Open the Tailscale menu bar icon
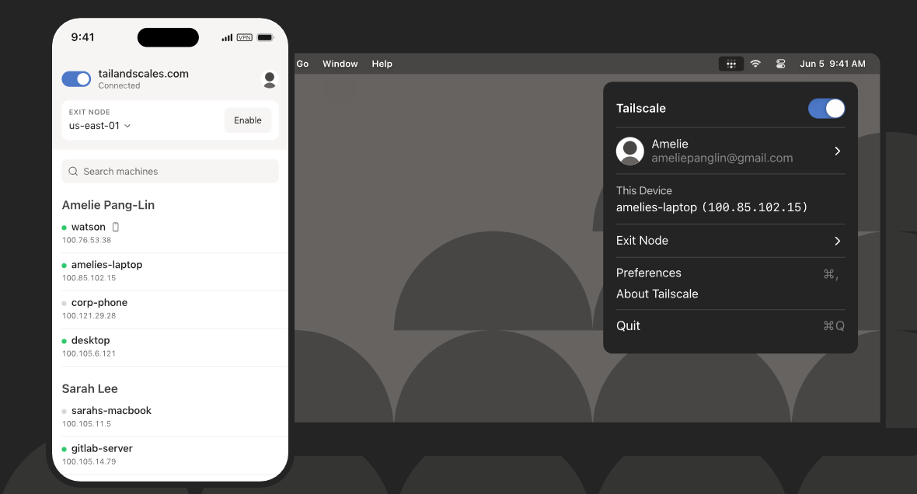The image size is (917, 494). click(731, 64)
